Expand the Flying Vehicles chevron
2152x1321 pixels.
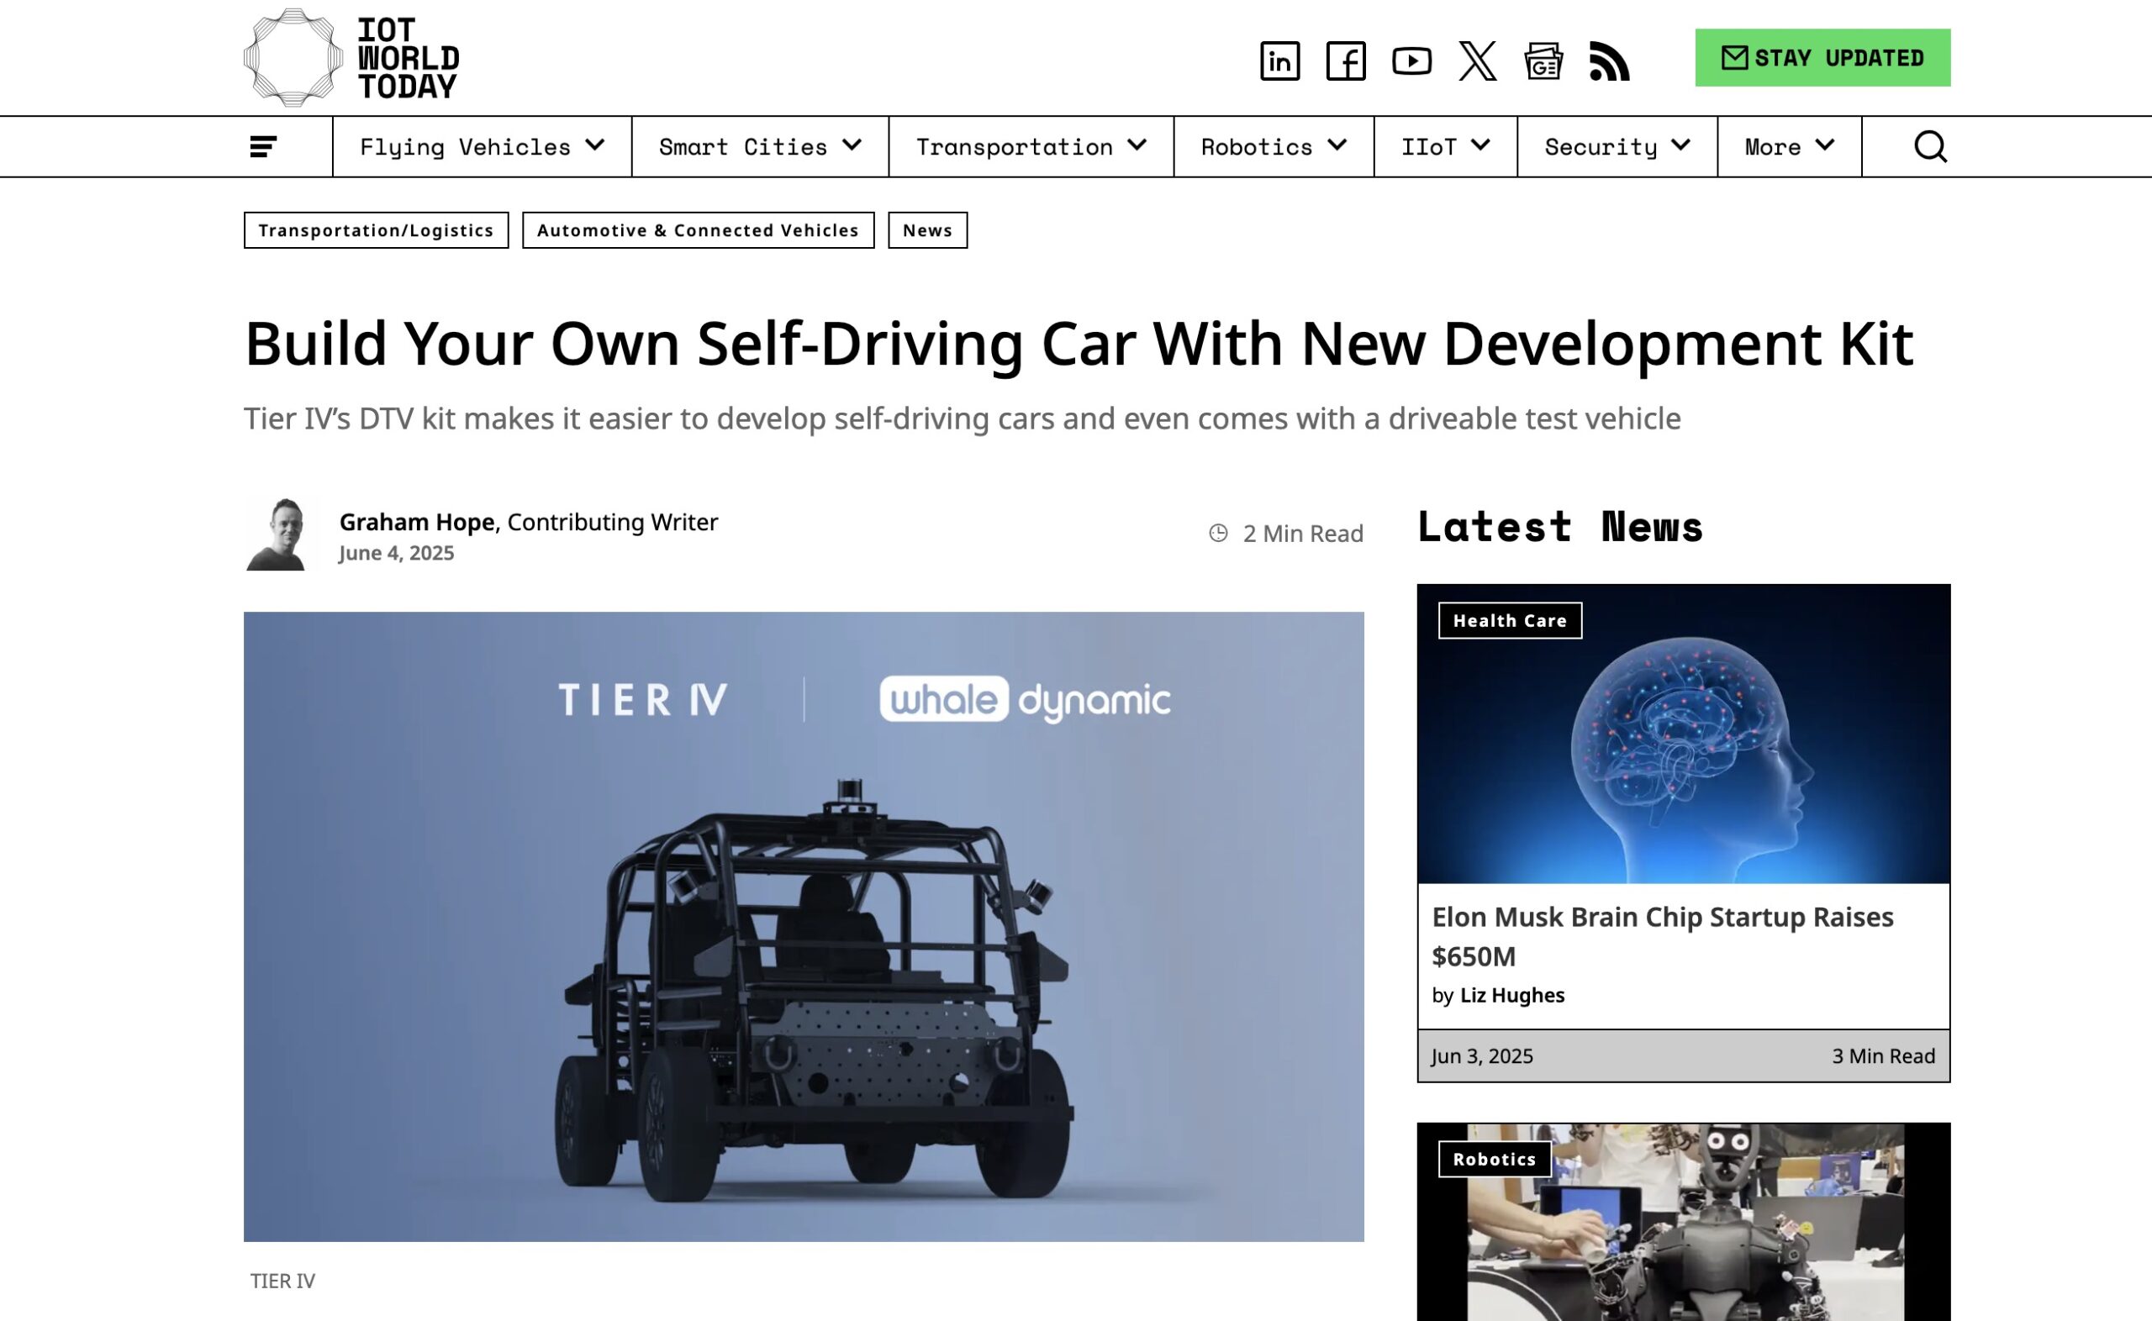[x=595, y=145]
